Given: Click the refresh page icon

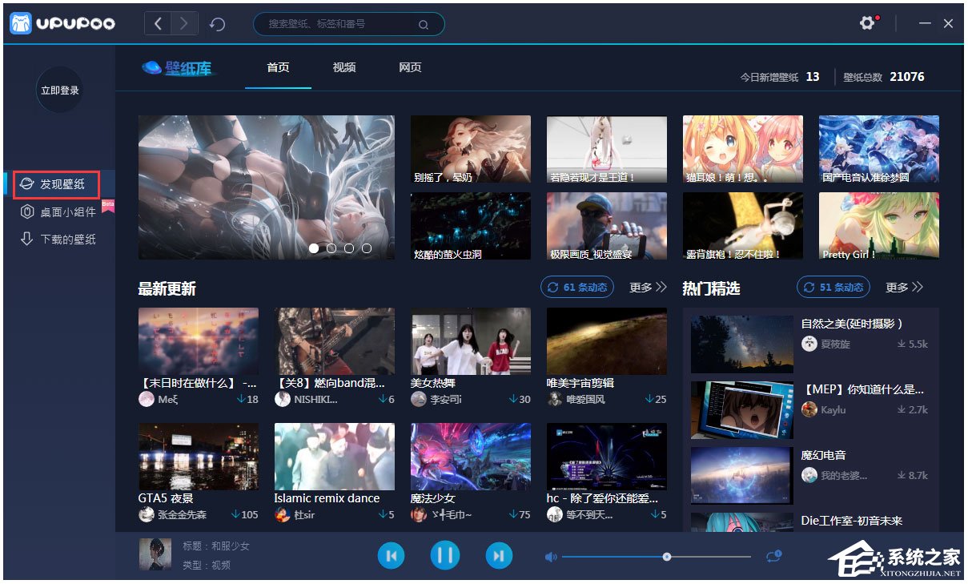Looking at the screenshot, I should coord(217,24).
